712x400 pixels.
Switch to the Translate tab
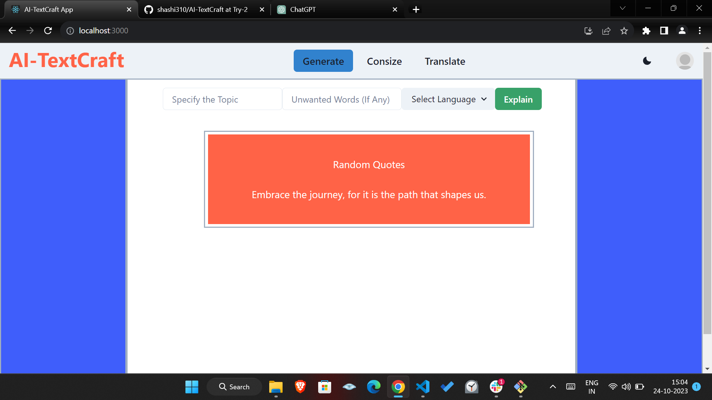[445, 61]
